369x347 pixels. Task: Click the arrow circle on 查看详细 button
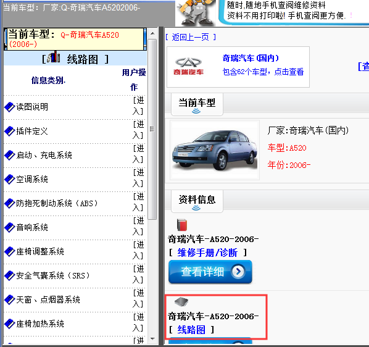pos(238,272)
